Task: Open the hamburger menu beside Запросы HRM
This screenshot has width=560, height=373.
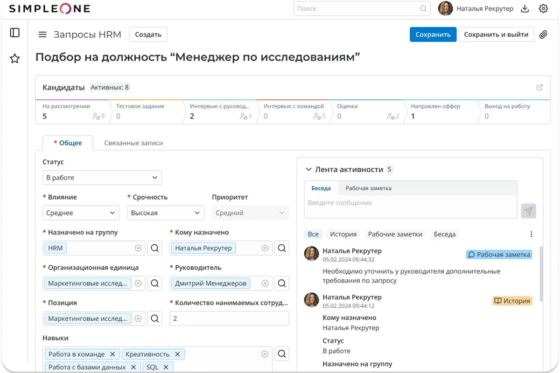Action: (42, 35)
